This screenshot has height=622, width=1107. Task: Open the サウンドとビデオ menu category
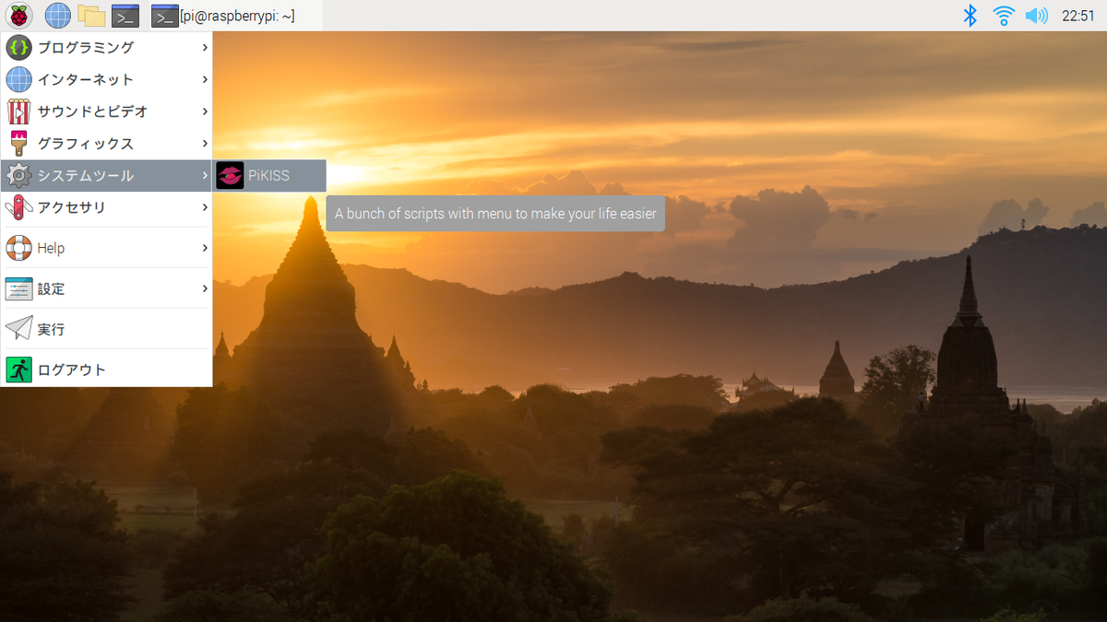click(107, 111)
